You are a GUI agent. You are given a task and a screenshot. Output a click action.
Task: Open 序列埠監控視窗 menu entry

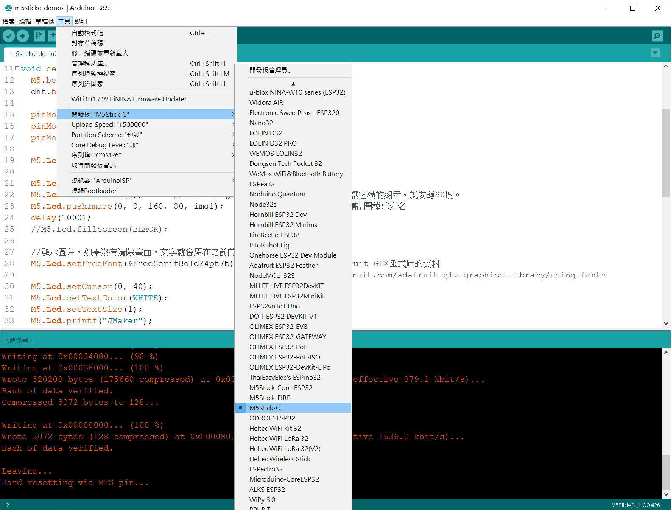[x=146, y=73]
